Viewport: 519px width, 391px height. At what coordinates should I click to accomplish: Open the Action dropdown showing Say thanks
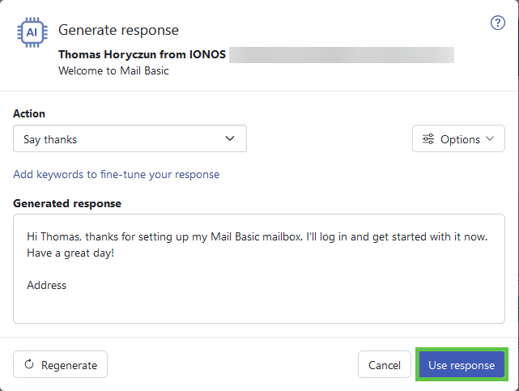[x=130, y=139]
